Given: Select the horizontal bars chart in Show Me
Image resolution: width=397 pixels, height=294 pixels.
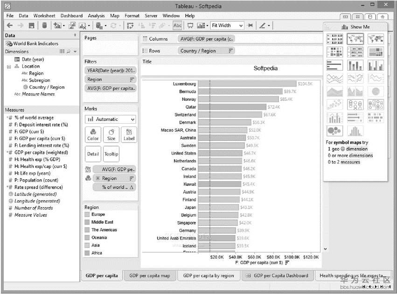Looking at the screenshot, I should [334, 65].
